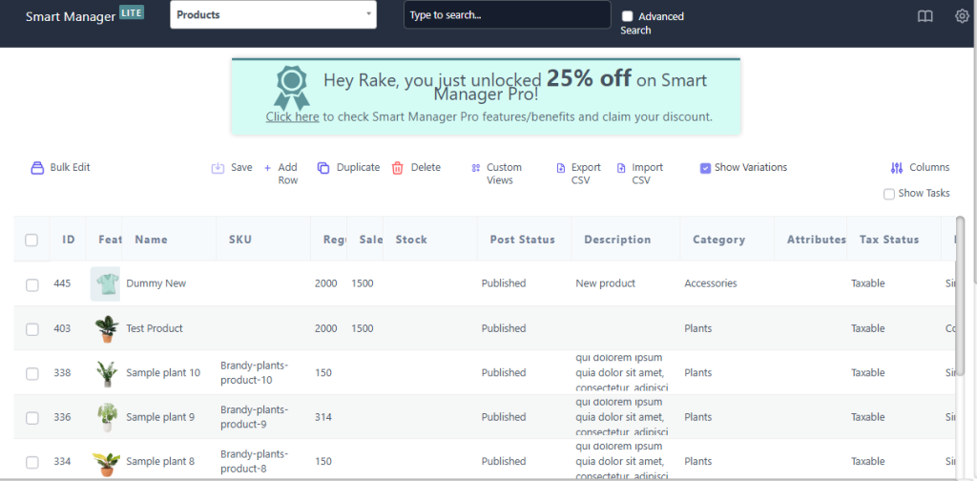Viewport: 977px width, 481px height.
Task: Click the search input field
Action: tap(507, 15)
